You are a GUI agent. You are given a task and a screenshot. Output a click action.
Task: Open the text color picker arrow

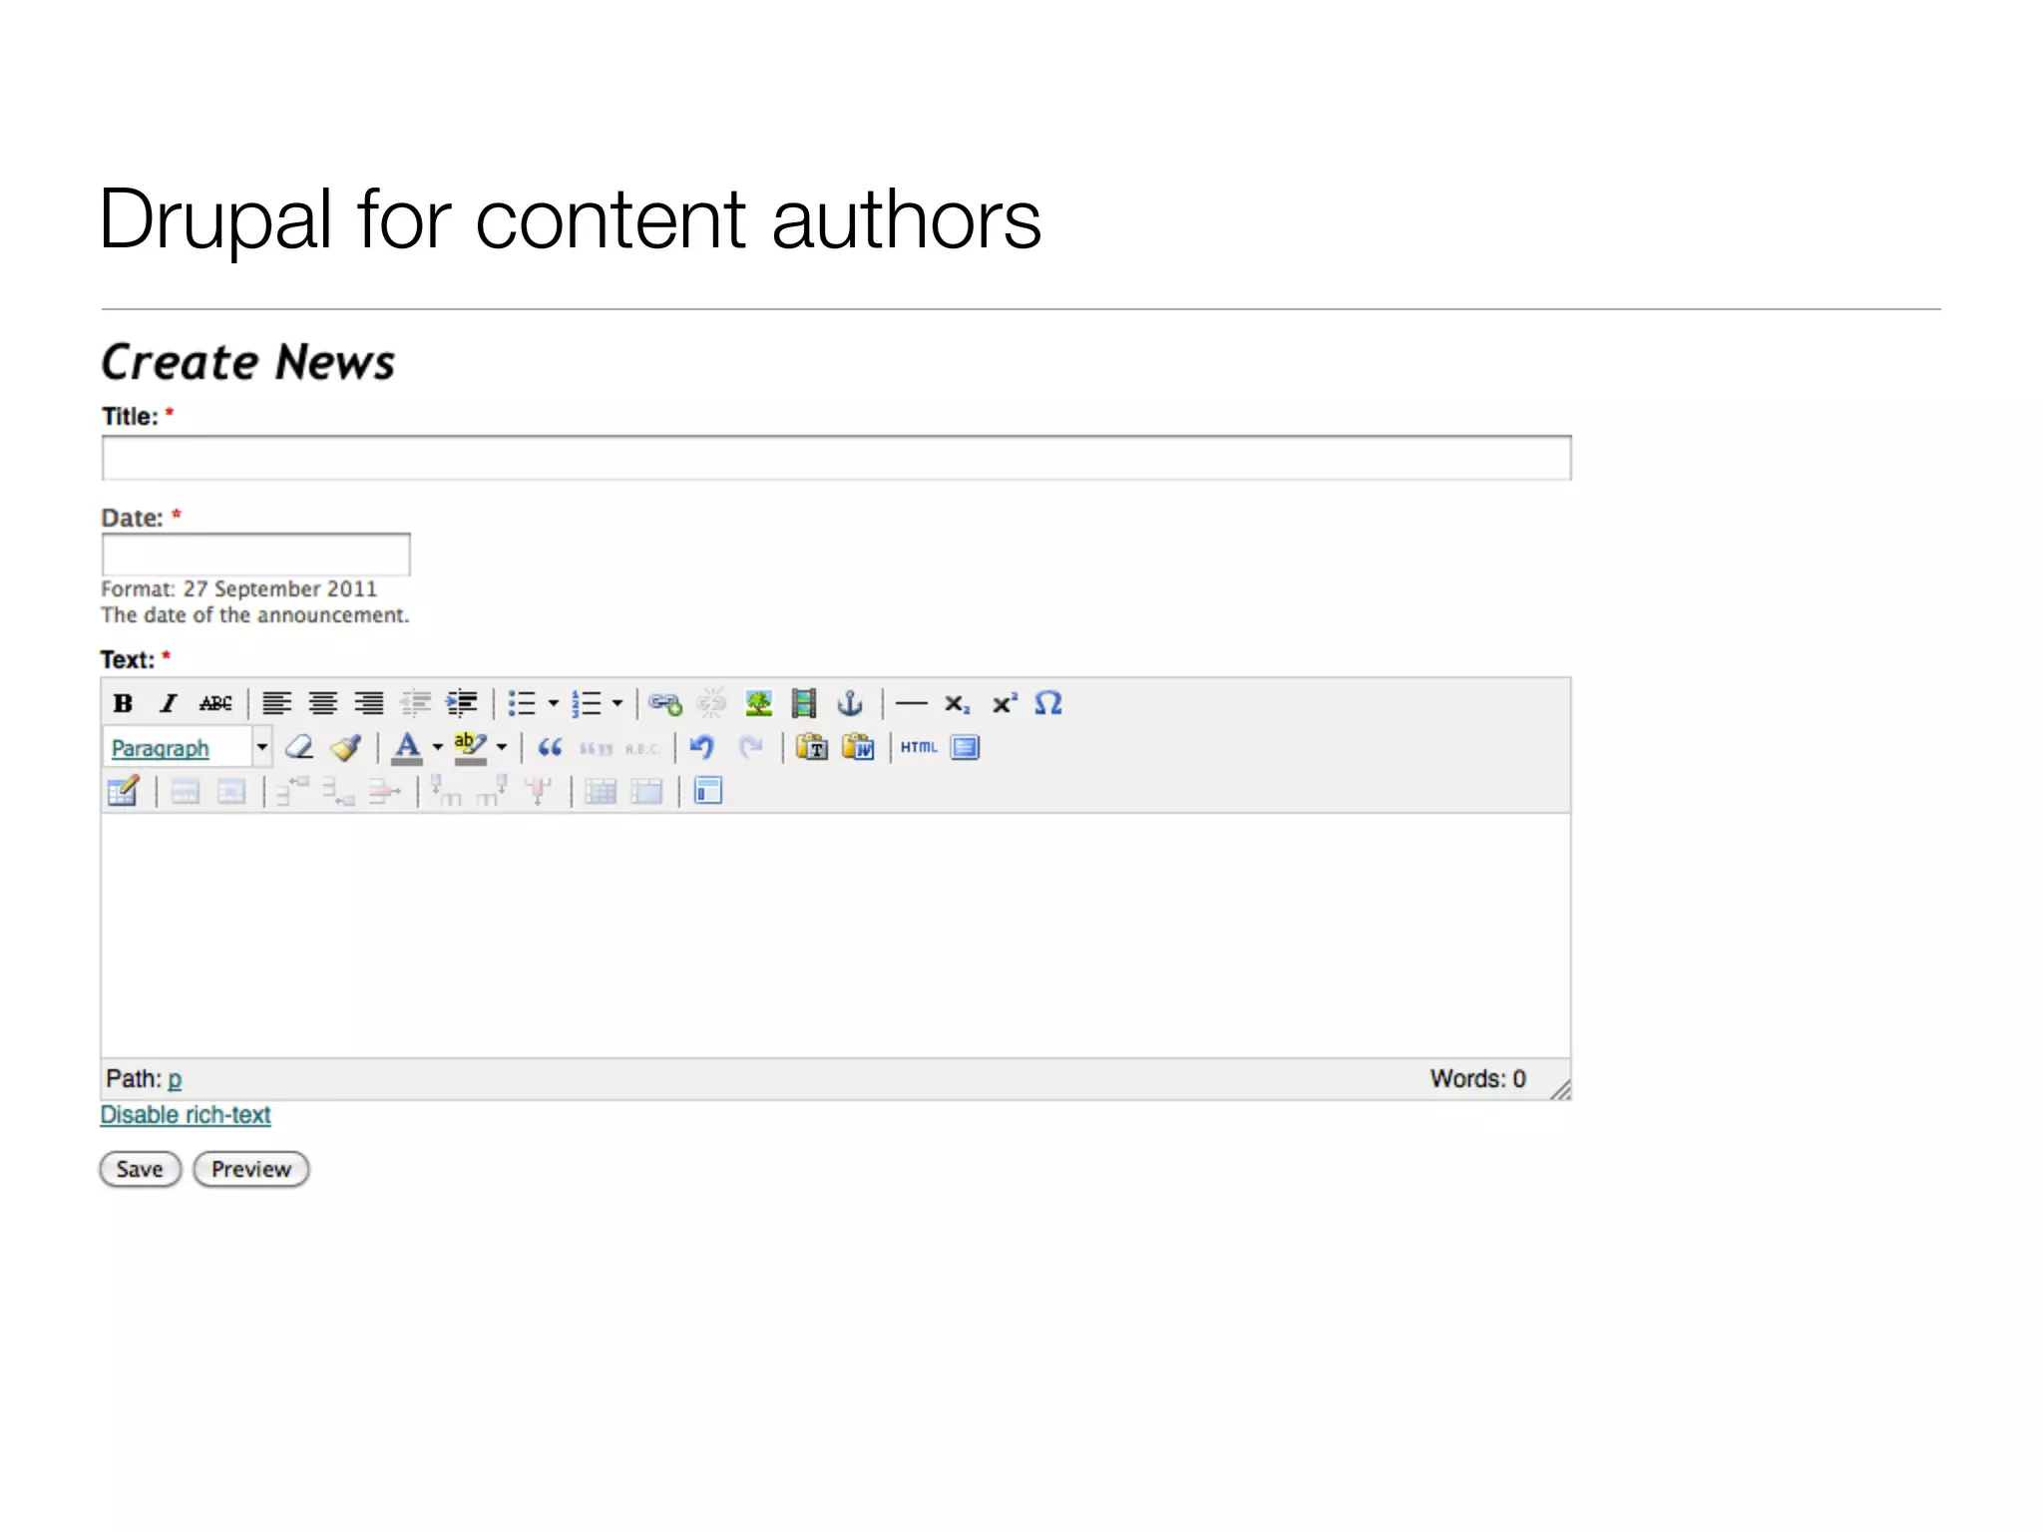click(437, 747)
